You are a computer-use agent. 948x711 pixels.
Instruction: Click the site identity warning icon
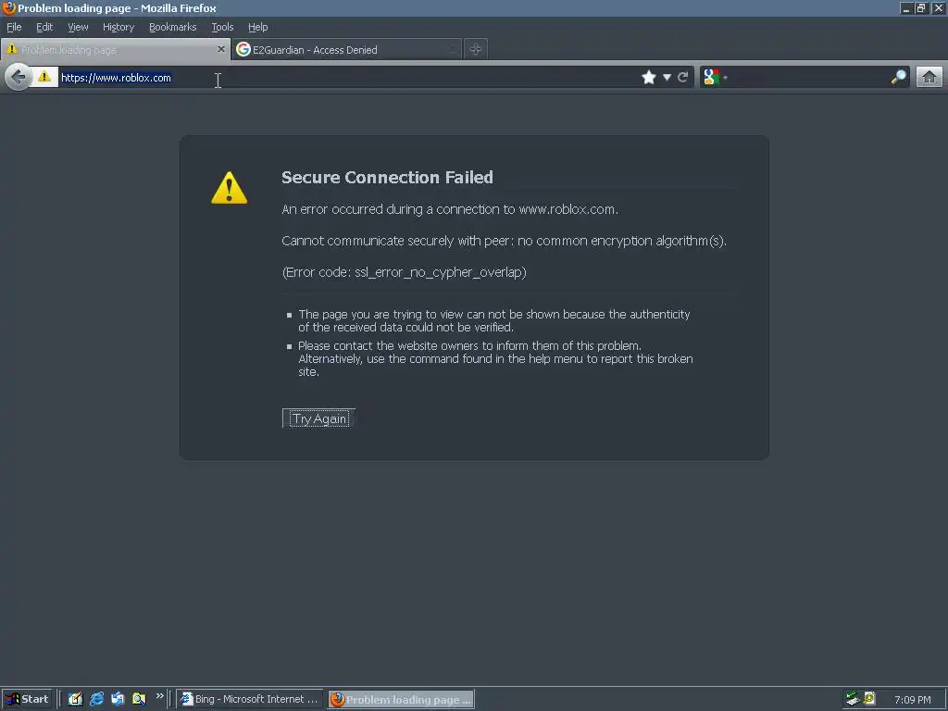click(44, 77)
